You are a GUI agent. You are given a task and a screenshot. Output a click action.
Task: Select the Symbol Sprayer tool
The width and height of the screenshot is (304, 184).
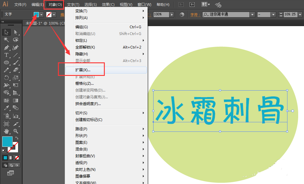pyautogui.click(x=6, y=116)
